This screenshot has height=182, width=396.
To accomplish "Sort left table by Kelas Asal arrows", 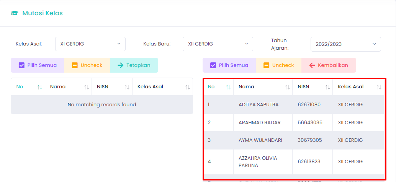I will tap(187, 87).
